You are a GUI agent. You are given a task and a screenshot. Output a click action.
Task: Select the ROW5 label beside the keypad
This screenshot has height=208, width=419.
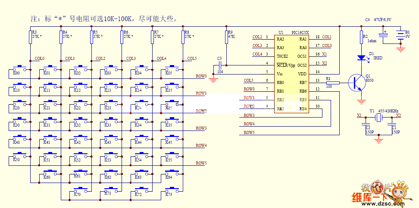pos(201,163)
